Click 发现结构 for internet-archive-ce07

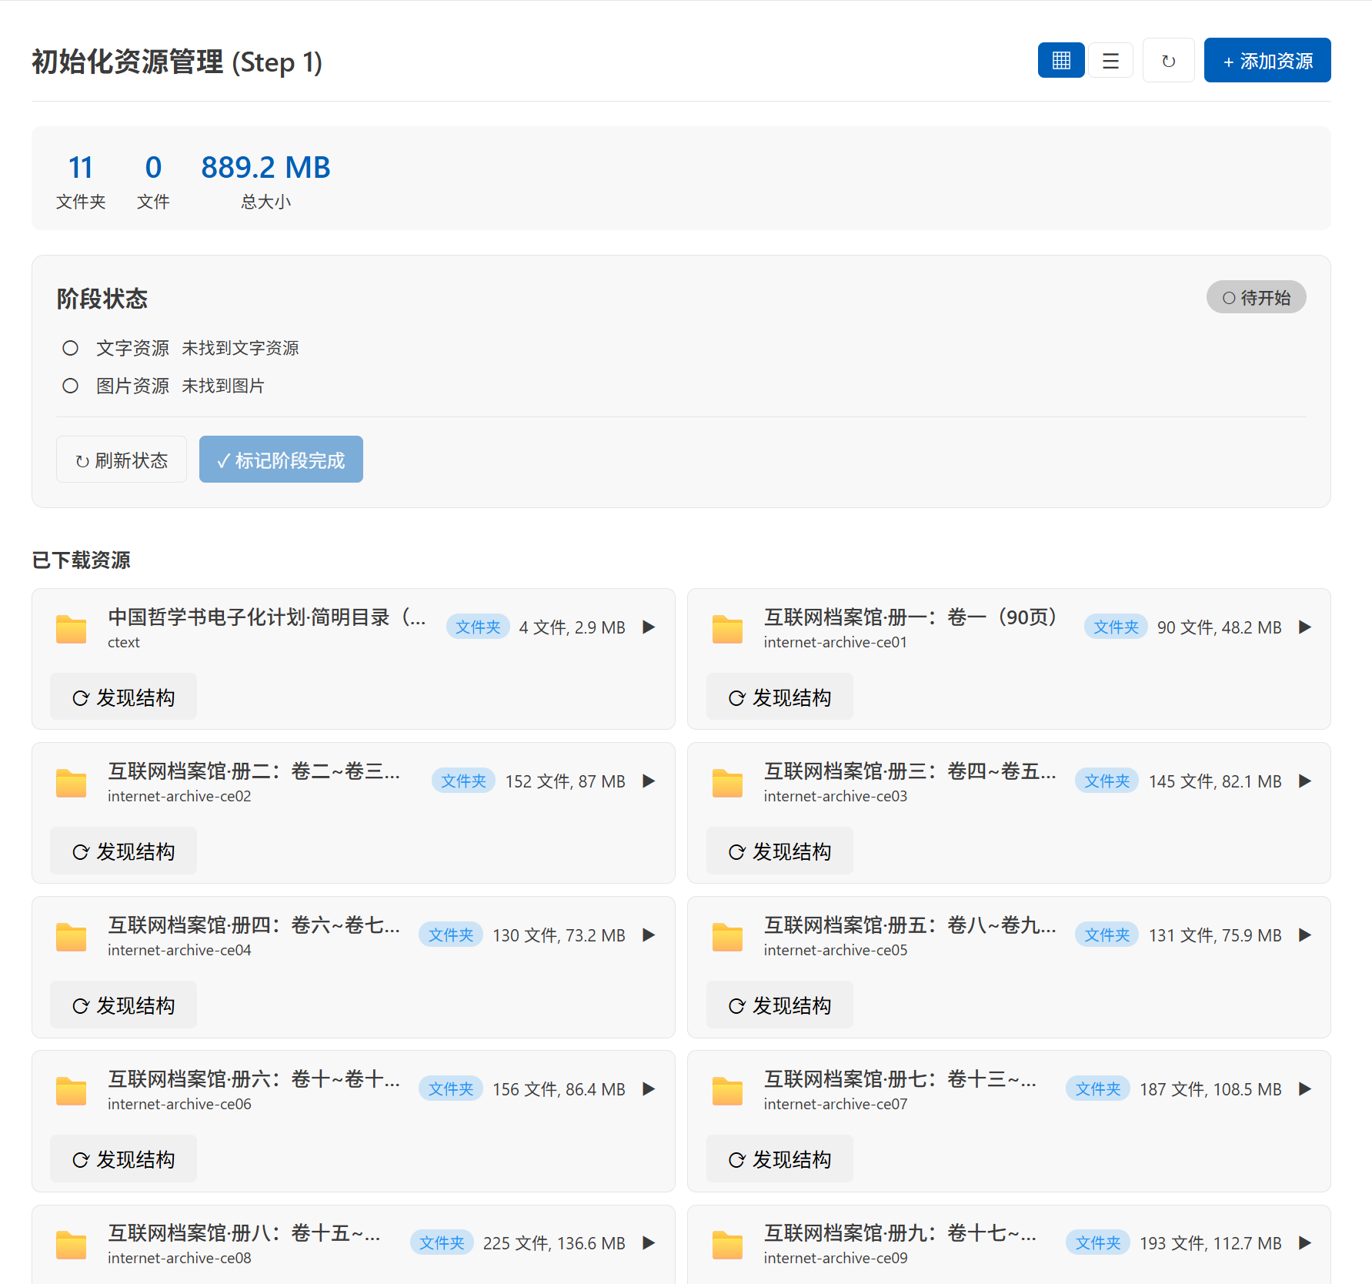pyautogui.click(x=779, y=1159)
